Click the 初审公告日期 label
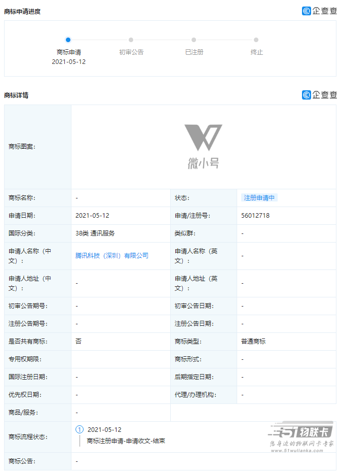Screen dimensions: 341x473 point(194,306)
